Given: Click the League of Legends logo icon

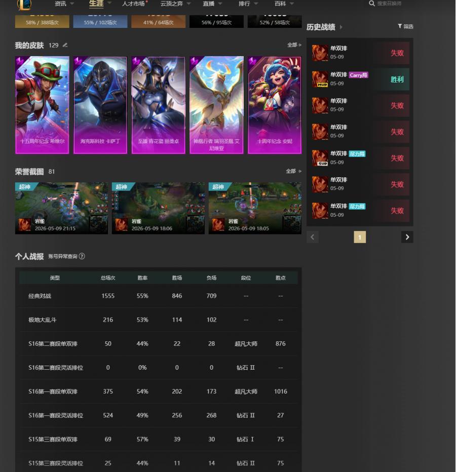Looking at the screenshot, I should point(24,4).
